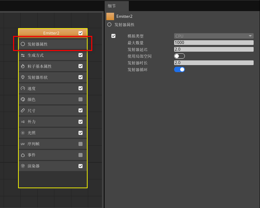Select the 发射器属性 module row
260x208 pixels.
coord(53,44)
